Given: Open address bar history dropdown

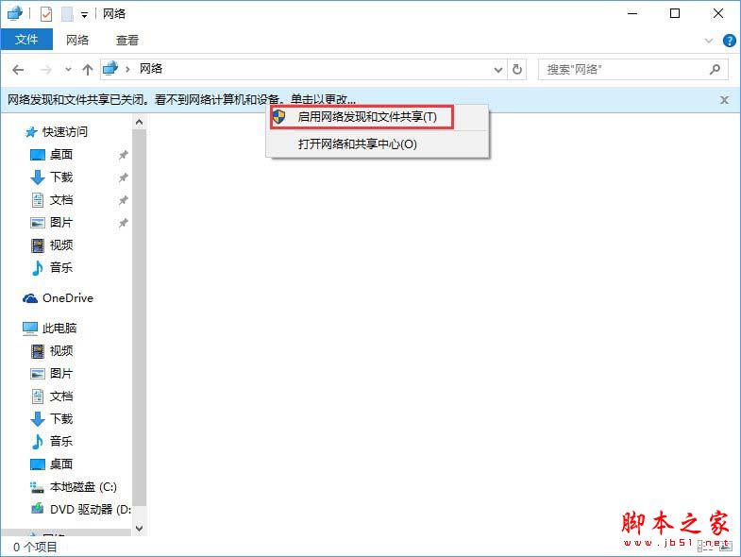Looking at the screenshot, I should tap(498, 70).
